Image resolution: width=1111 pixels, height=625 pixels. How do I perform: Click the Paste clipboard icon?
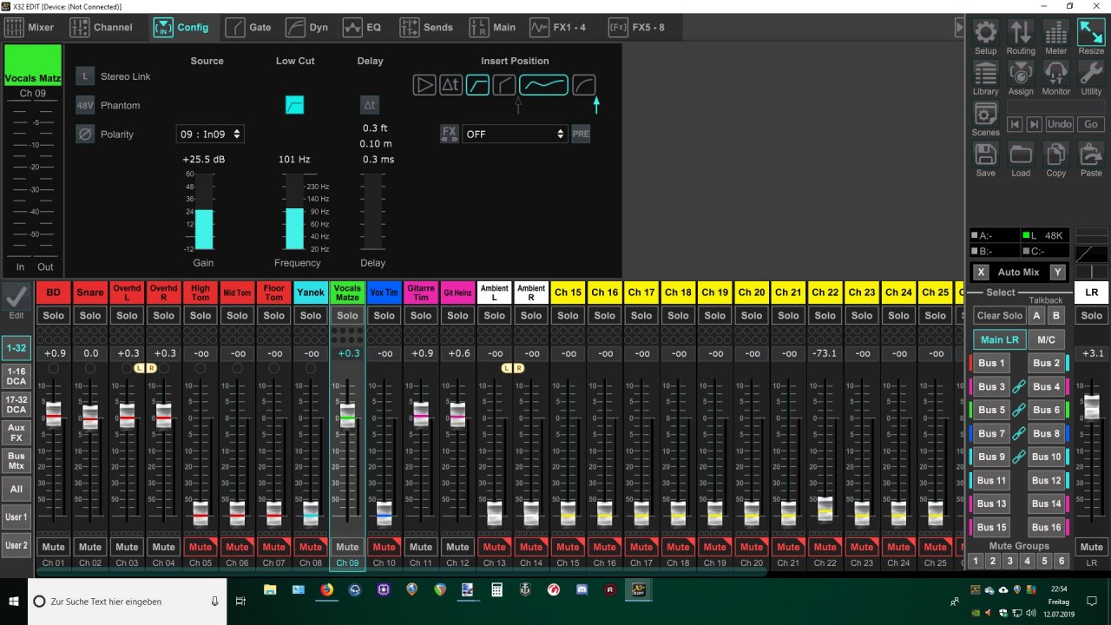pyautogui.click(x=1091, y=155)
